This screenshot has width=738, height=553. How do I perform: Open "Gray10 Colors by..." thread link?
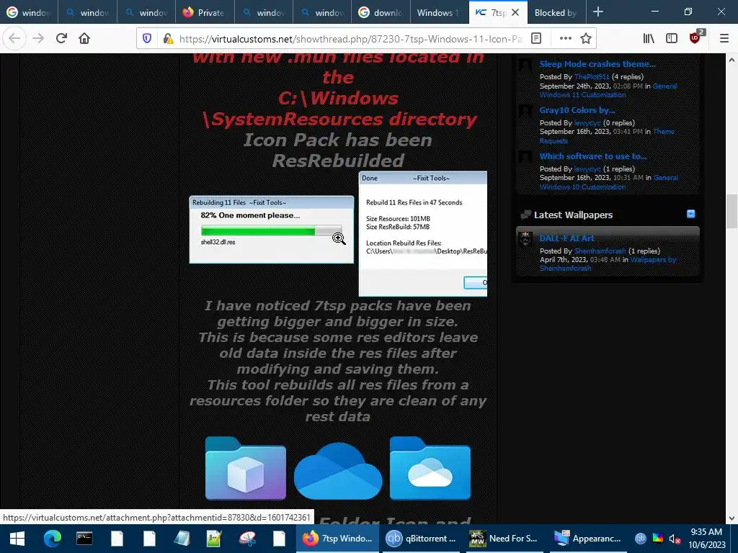[577, 110]
